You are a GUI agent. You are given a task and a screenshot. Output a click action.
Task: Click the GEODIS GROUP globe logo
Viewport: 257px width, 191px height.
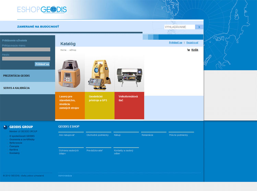click(5, 127)
